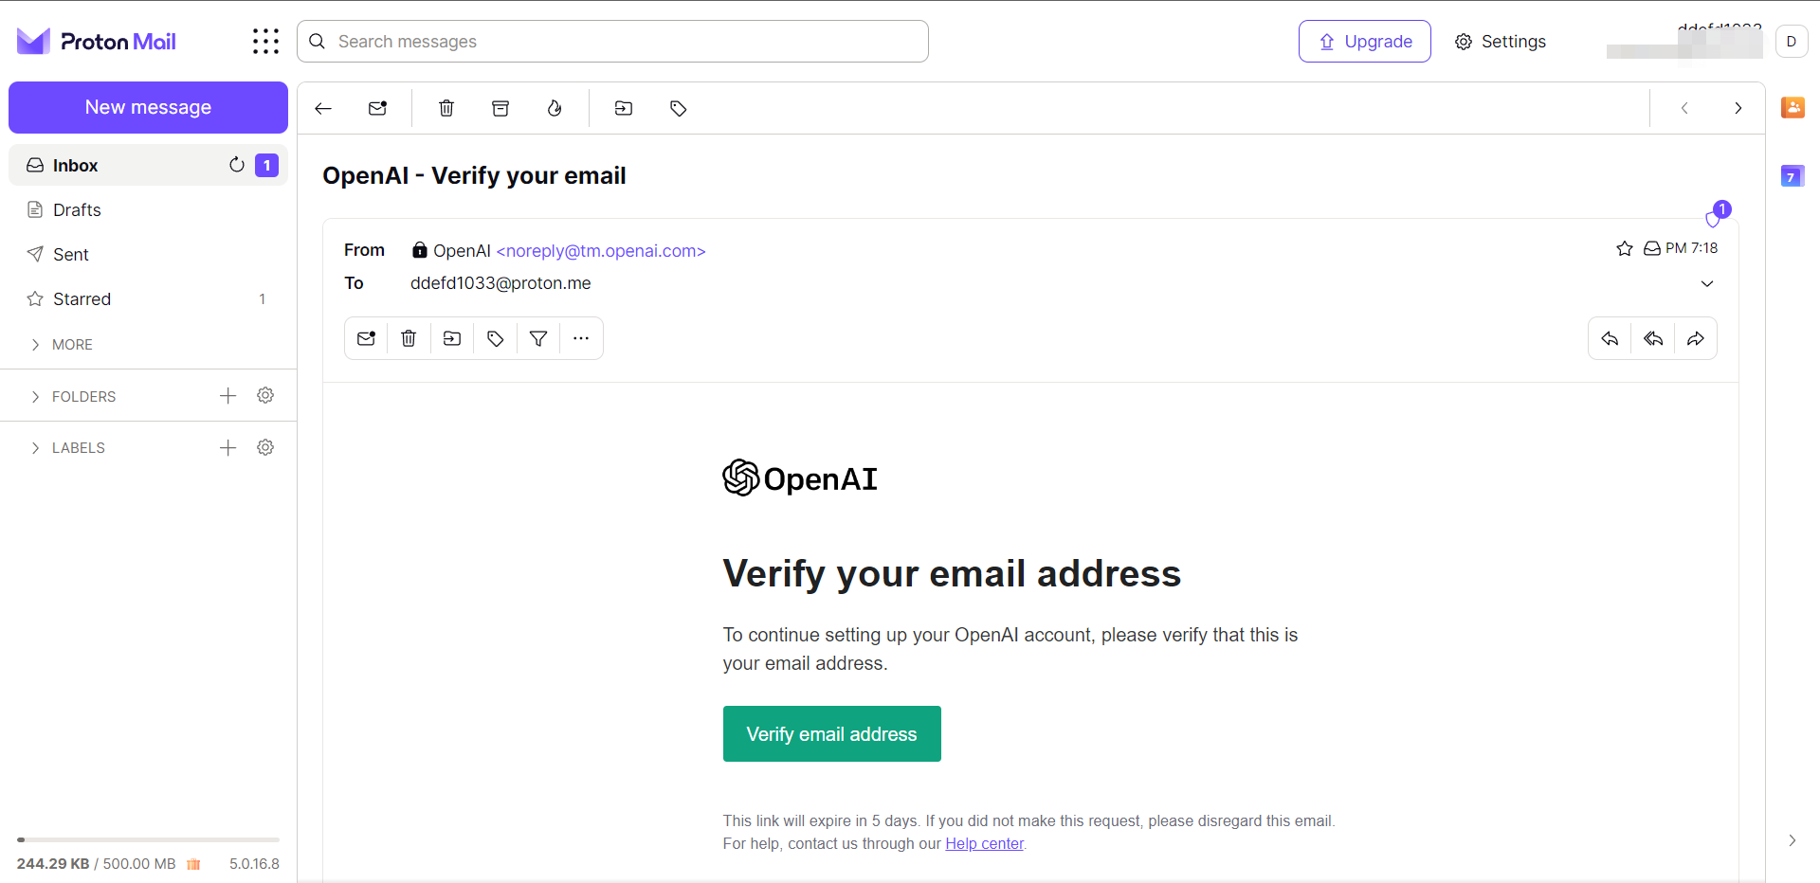
Task: Open the Proton apps grid menu
Action: click(x=265, y=42)
